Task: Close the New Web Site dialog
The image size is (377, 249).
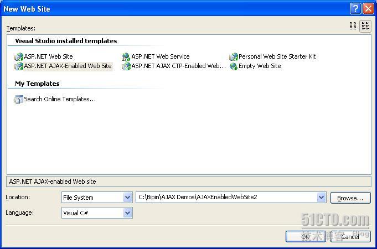Action: point(368,9)
